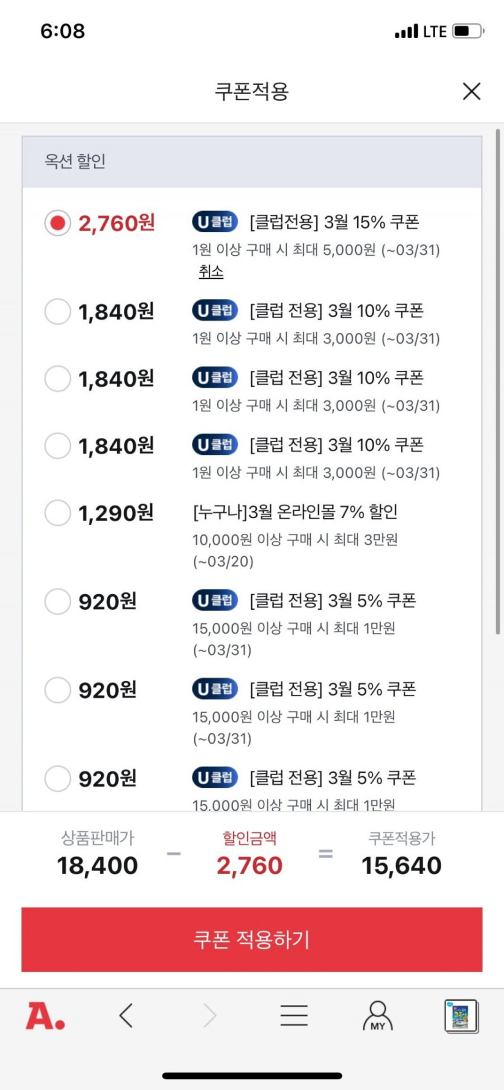This screenshot has height=1090, width=504.
Task: Select the 2,760원 15% coupon radio
Action: click(58, 223)
